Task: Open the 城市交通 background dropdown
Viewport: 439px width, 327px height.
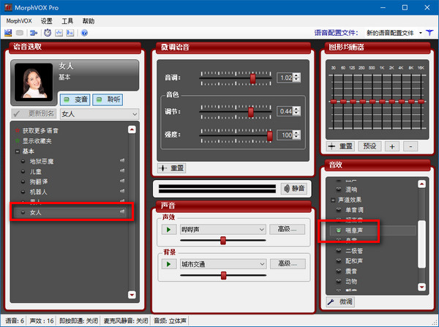Action: tap(223, 264)
